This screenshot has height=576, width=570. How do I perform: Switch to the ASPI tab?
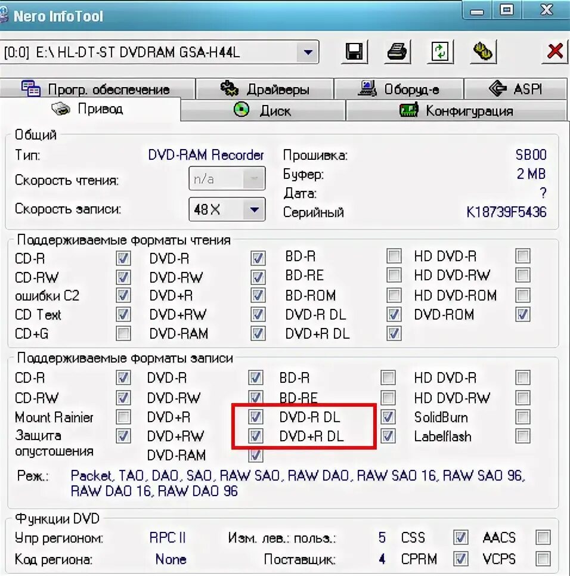click(515, 89)
